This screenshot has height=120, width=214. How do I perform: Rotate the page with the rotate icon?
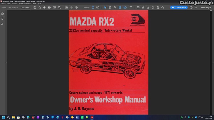(x=163, y=7)
